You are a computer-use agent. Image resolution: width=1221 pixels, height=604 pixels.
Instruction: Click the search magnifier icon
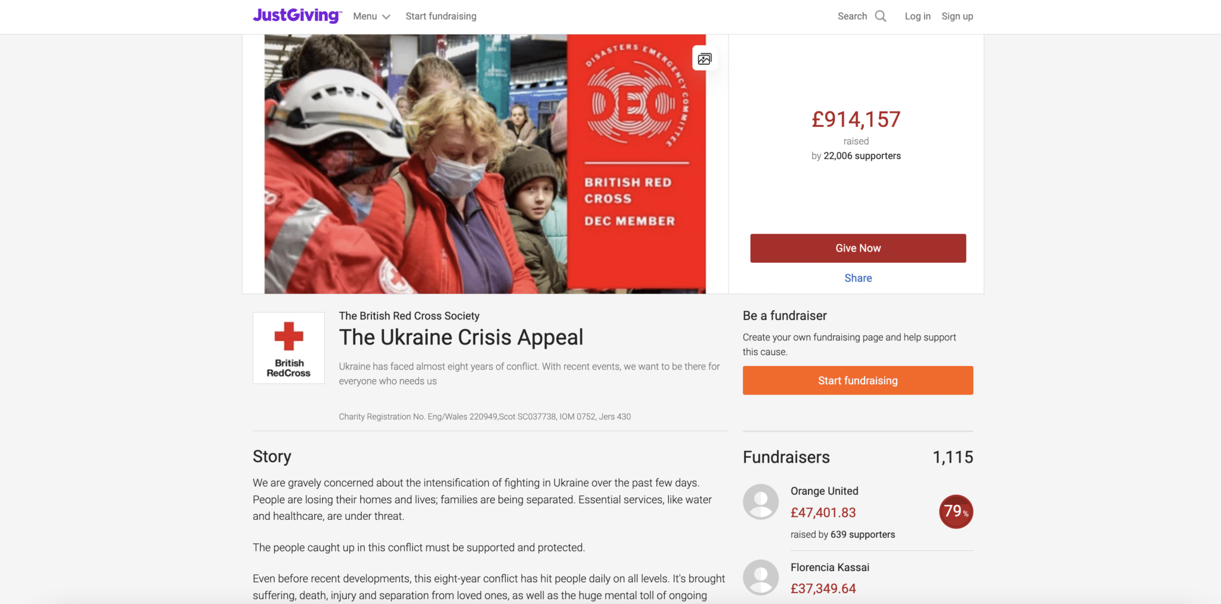pyautogui.click(x=881, y=16)
